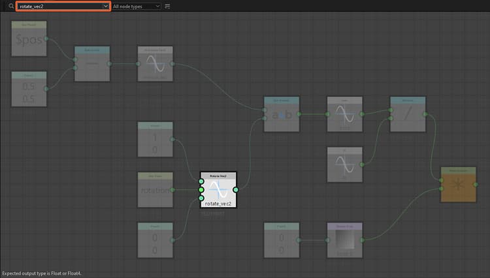Click the status text 'Expected output type is Float or Float4.'

(42, 273)
